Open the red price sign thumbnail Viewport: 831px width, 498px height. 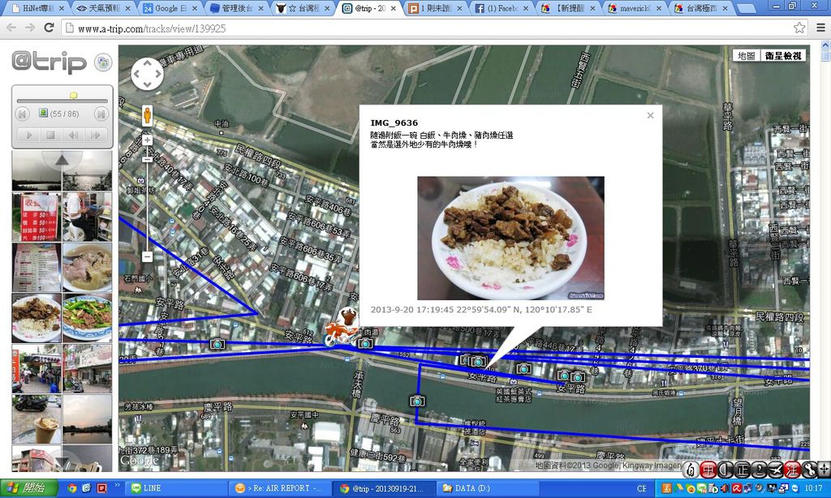(37, 217)
